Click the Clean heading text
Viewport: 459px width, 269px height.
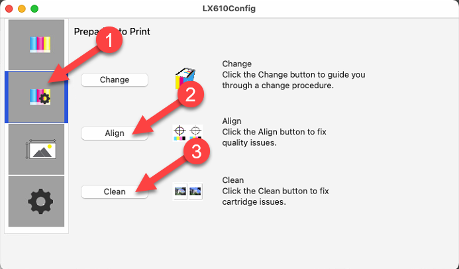pyautogui.click(x=232, y=180)
